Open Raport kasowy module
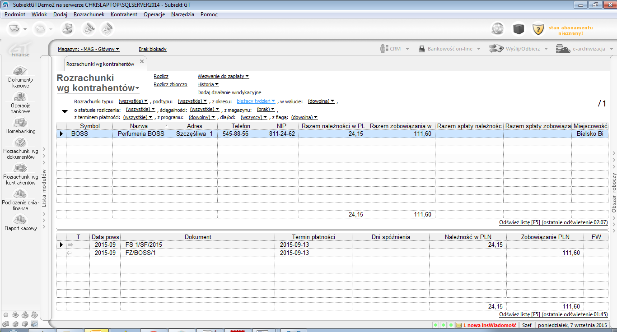Image resolution: width=617 pixels, height=332 pixels. click(x=20, y=223)
